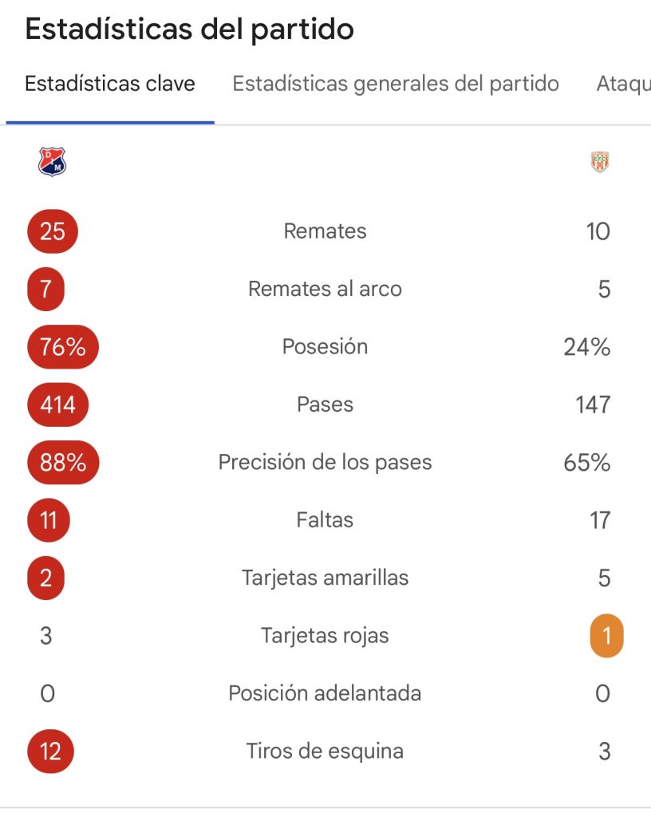Click the Posición adelantada label
Image resolution: width=651 pixels, height=817 pixels.
pyautogui.click(x=325, y=693)
